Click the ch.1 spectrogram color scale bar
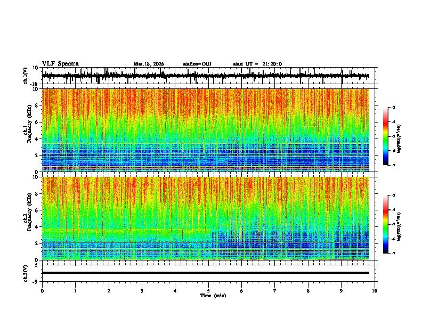This screenshot has height=326, width=422. 385,136
